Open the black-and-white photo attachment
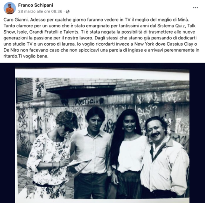205x203 pixels. coord(102,133)
